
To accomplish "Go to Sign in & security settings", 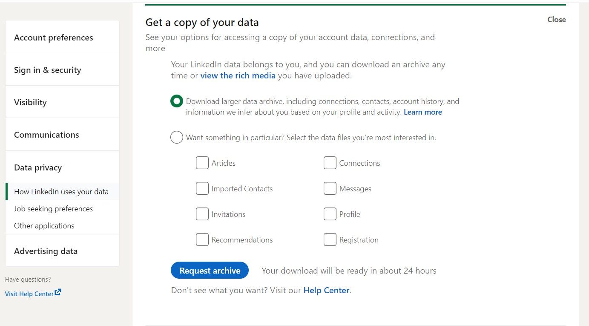I will (48, 70).
